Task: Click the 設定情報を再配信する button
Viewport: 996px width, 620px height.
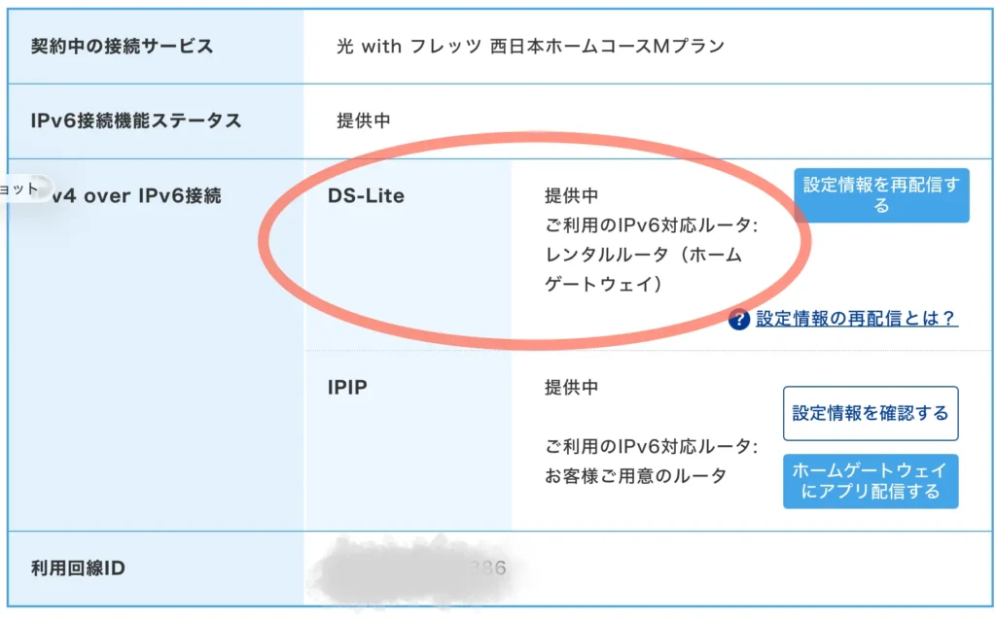Action: pyautogui.click(x=881, y=195)
